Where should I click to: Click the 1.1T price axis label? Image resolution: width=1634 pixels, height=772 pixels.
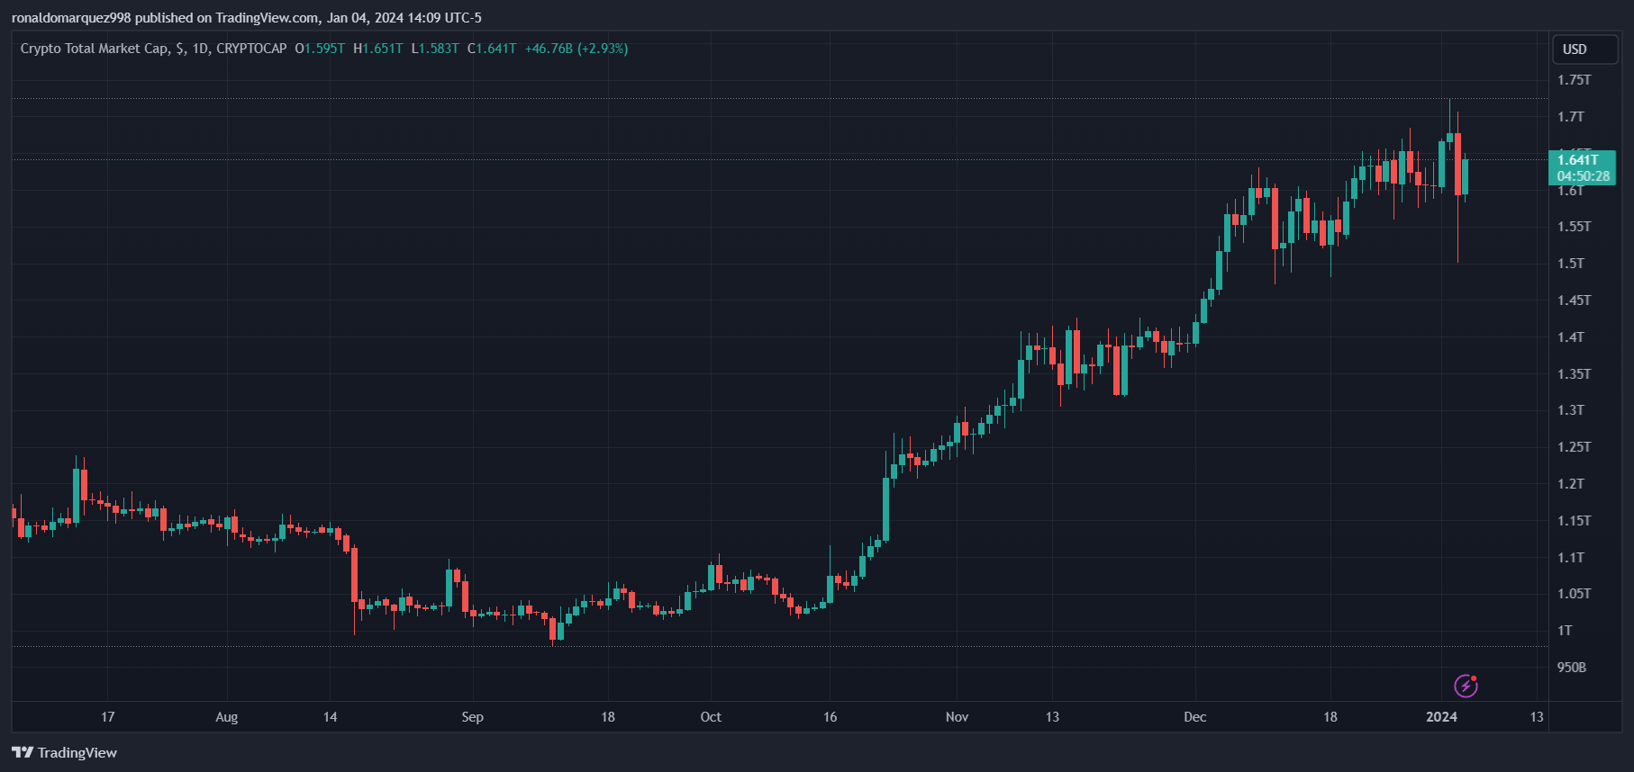pyautogui.click(x=1570, y=558)
